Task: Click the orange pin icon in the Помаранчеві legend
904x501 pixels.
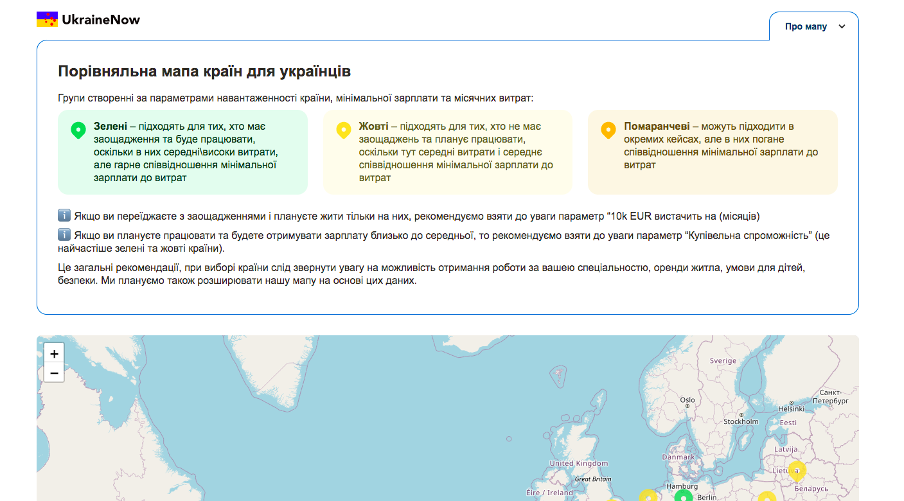Action: 608,130
